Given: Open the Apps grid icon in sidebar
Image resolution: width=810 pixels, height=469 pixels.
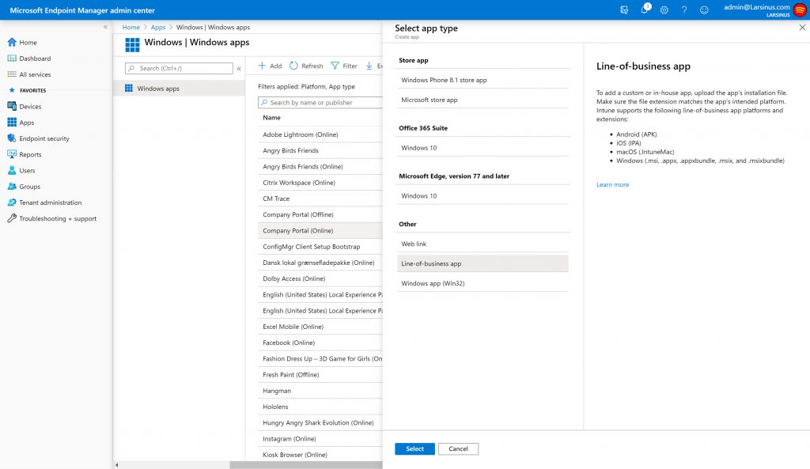Looking at the screenshot, I should click(x=12, y=123).
